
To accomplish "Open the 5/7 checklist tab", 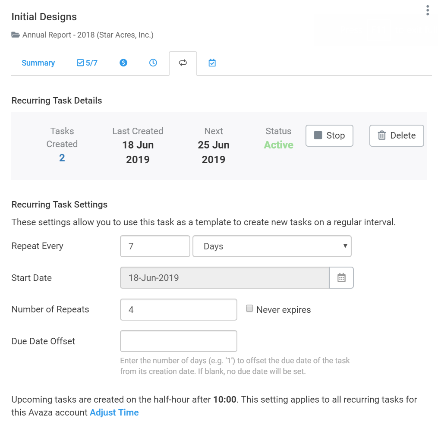I will click(x=87, y=63).
